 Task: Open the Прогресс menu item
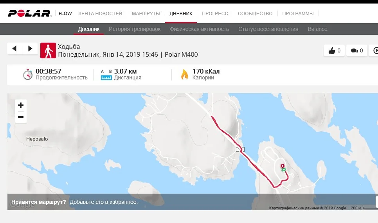pyautogui.click(x=215, y=13)
